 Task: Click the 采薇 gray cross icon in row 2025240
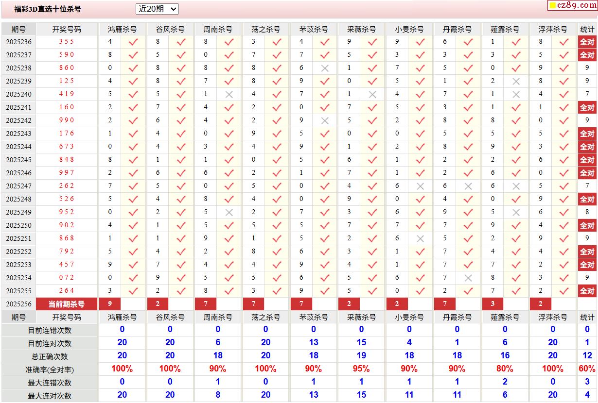click(x=372, y=94)
